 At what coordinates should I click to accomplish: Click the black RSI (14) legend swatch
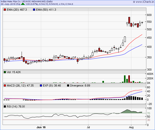[x=5, y=106]
